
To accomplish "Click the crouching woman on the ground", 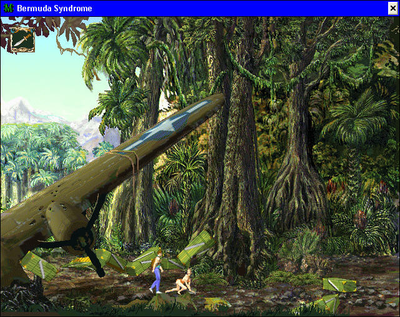I will [x=180, y=282].
